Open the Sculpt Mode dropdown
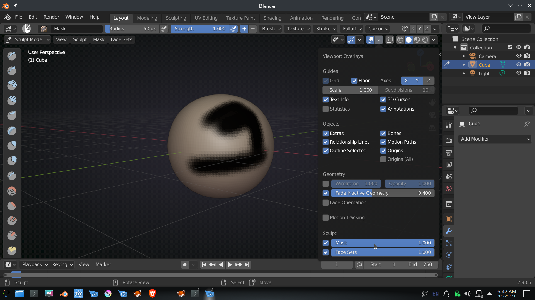 (x=27, y=40)
